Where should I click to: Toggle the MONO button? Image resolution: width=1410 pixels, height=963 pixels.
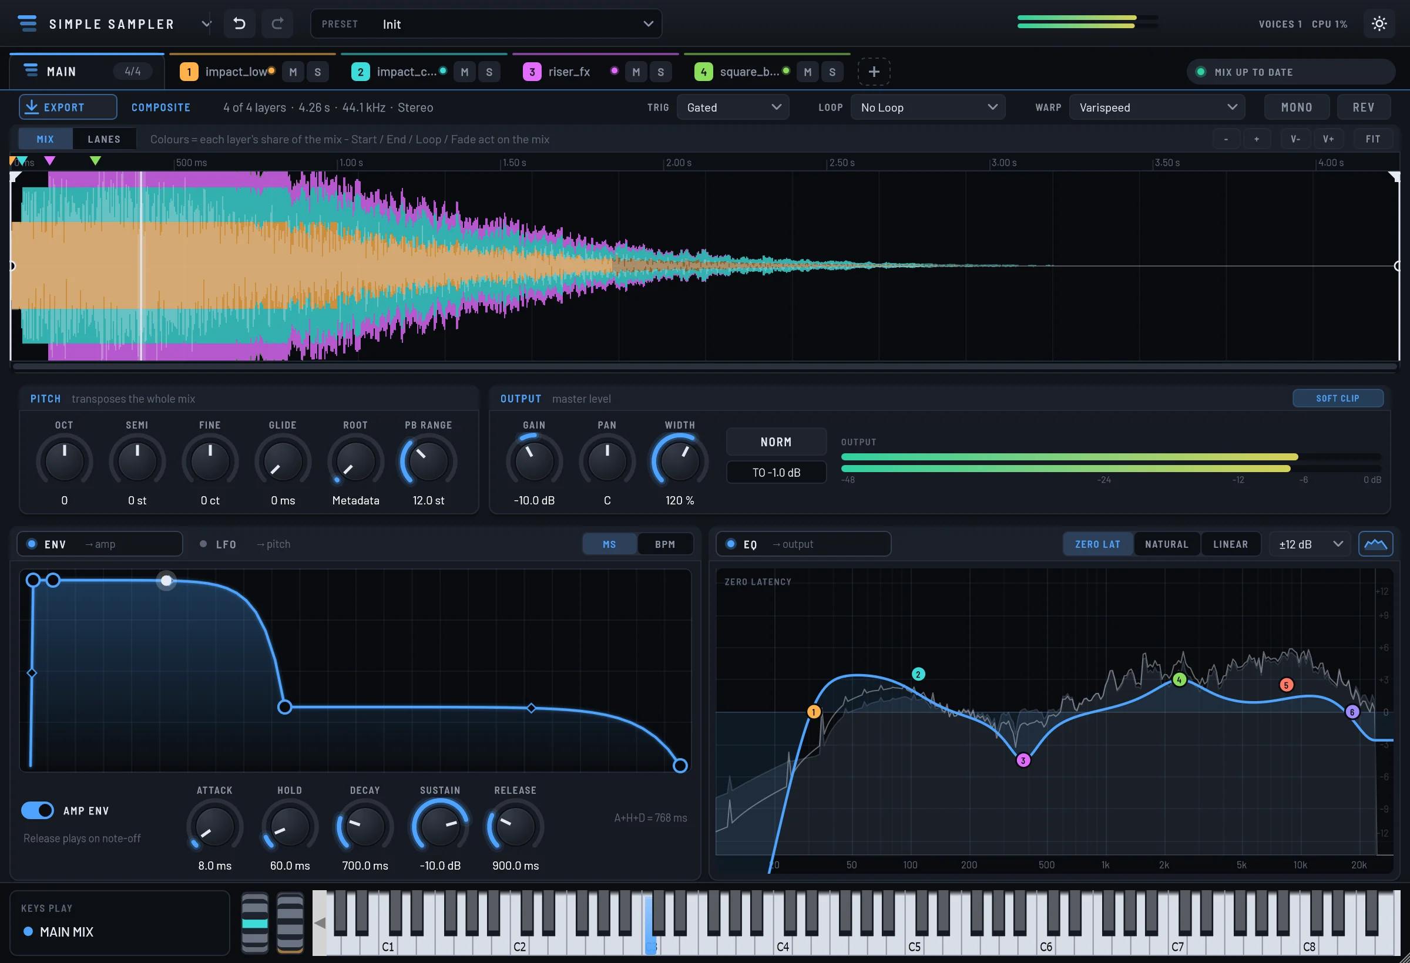[x=1297, y=107]
